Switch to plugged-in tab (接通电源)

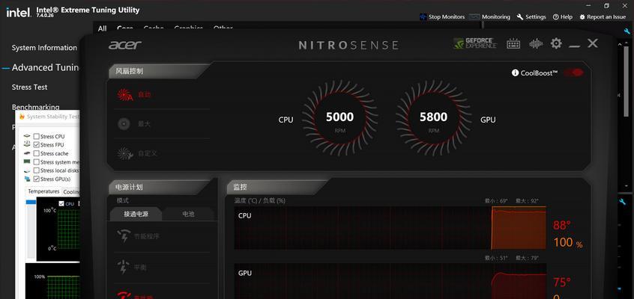click(x=136, y=214)
